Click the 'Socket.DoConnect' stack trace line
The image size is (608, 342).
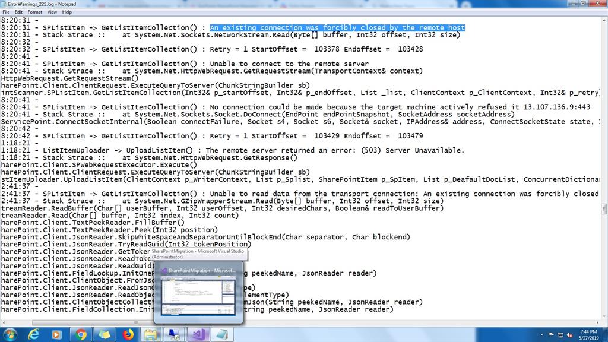pos(258,115)
